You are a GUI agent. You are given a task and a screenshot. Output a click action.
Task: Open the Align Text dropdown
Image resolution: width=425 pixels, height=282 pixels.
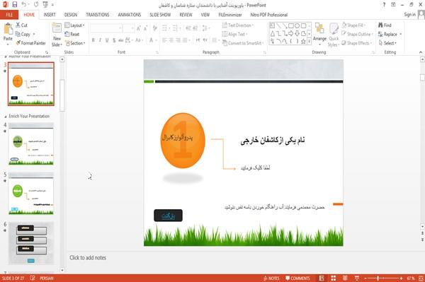(x=234, y=34)
